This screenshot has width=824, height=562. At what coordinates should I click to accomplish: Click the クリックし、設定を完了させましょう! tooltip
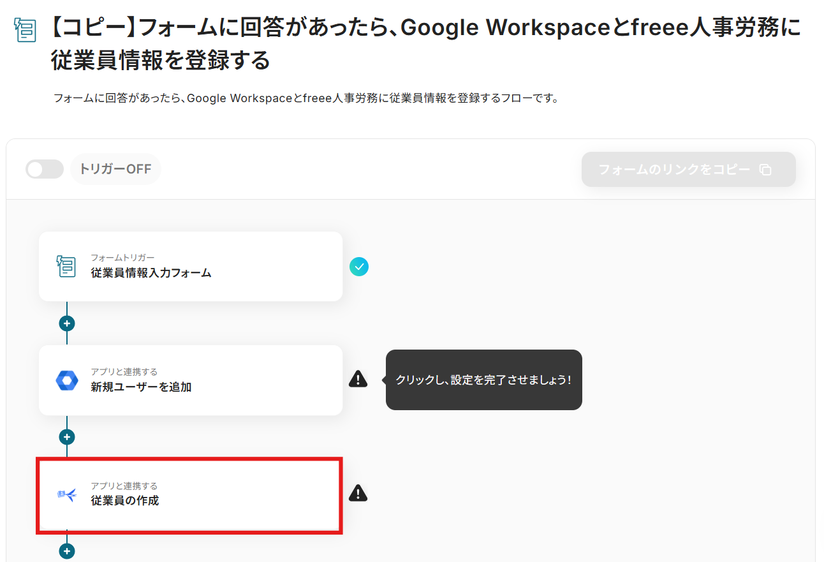click(483, 380)
